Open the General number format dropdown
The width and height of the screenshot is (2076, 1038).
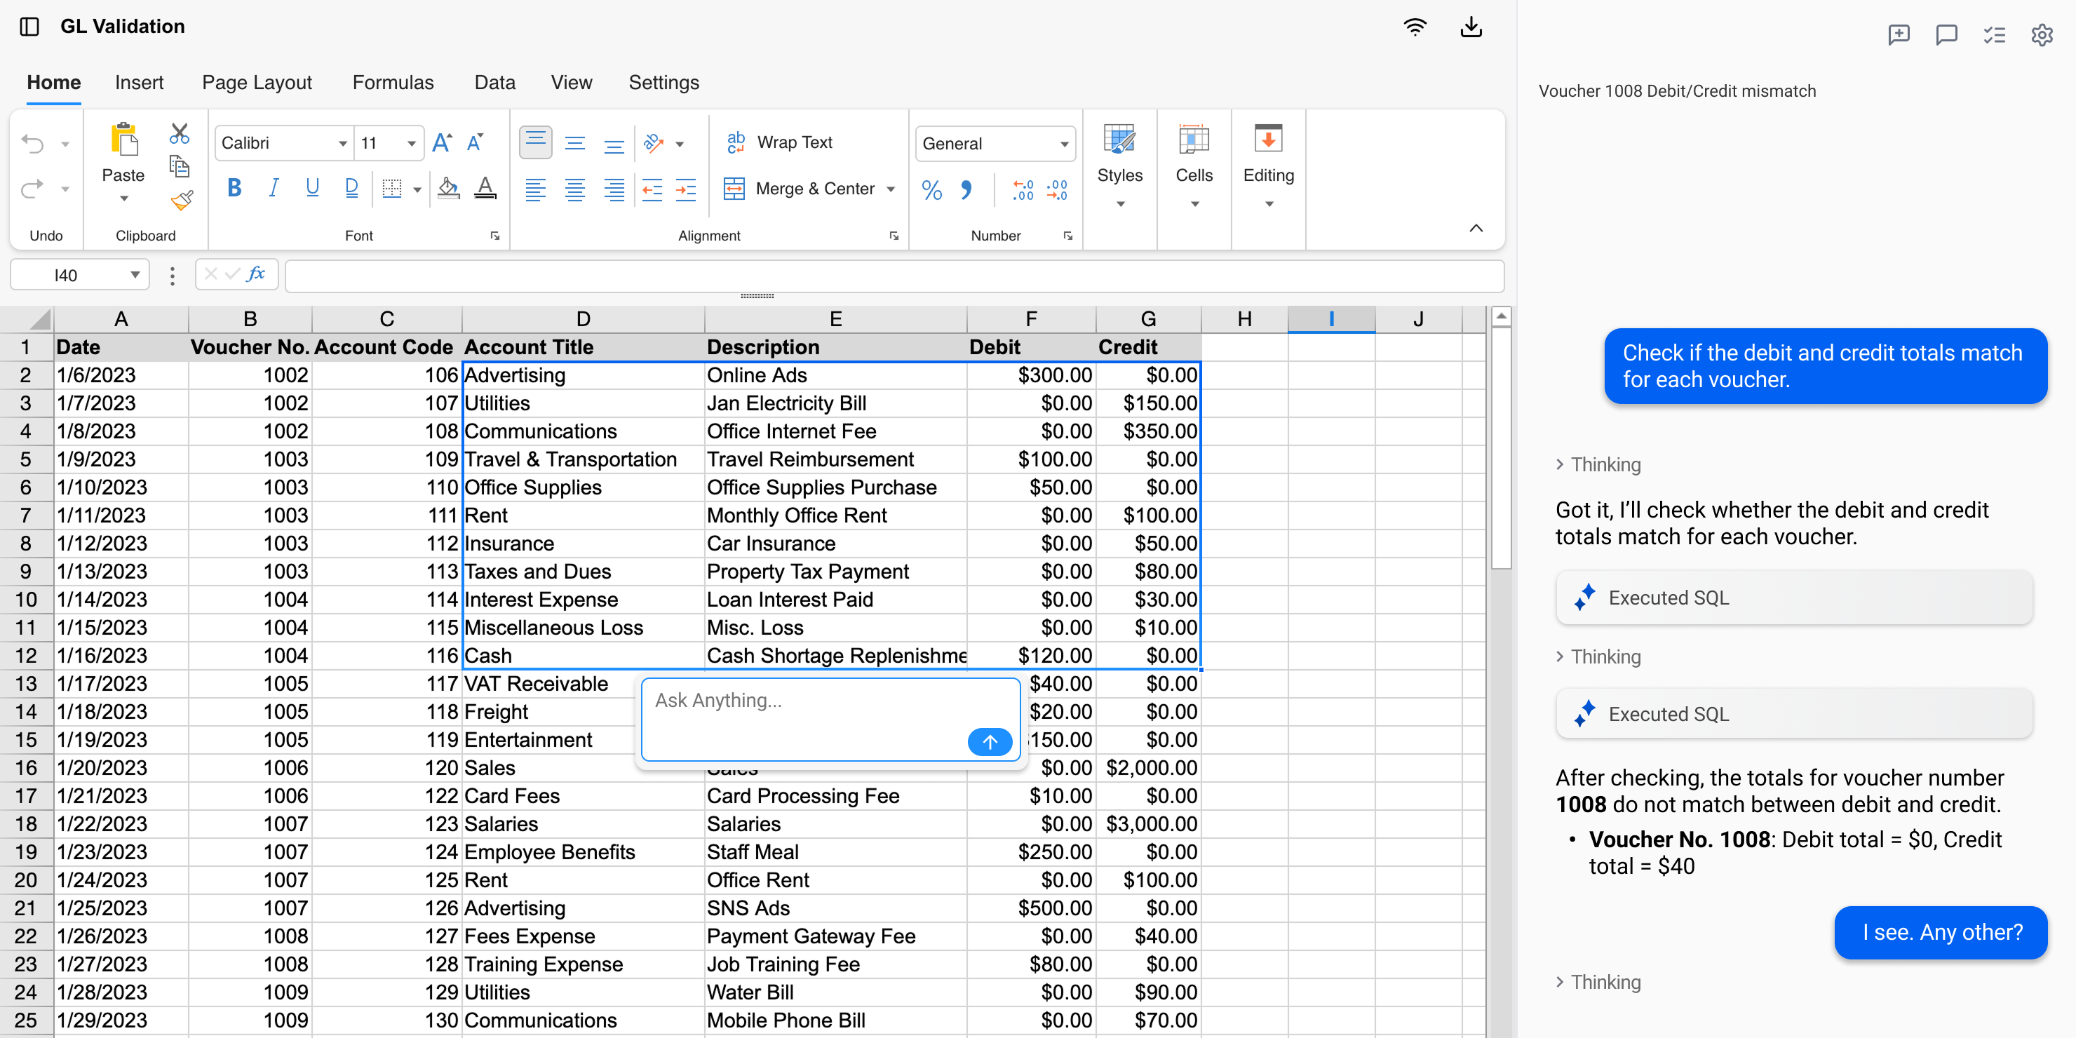click(x=1064, y=144)
